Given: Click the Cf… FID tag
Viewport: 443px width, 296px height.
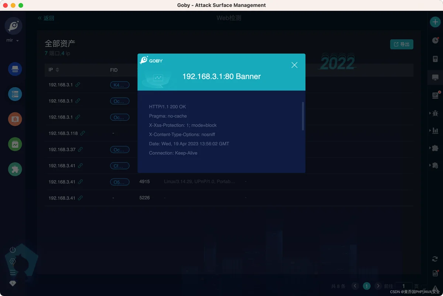Looking at the screenshot, I should [x=120, y=166].
